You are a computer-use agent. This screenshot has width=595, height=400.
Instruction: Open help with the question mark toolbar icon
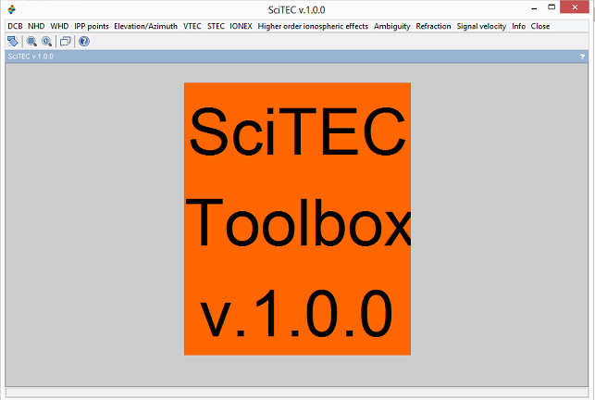84,42
